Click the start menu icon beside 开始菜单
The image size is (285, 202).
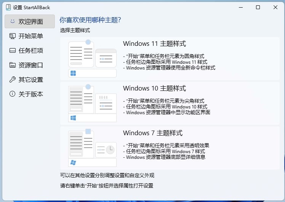[12, 36]
